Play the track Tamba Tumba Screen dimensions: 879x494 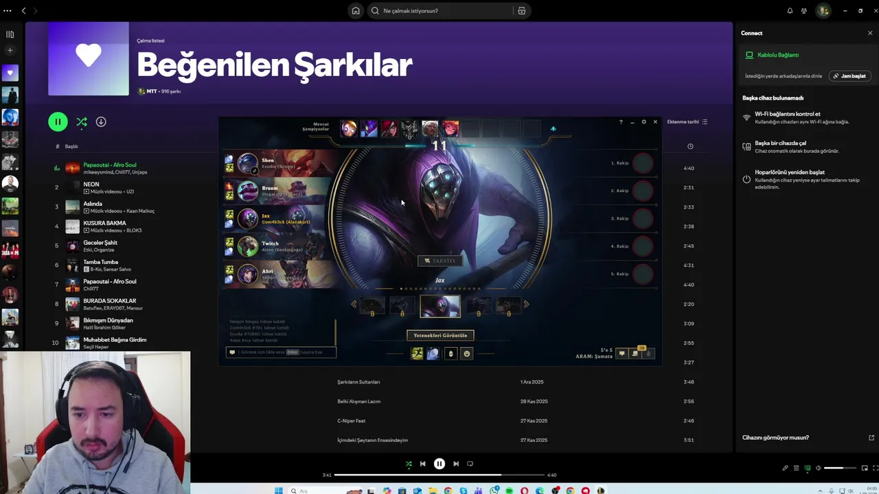point(101,262)
